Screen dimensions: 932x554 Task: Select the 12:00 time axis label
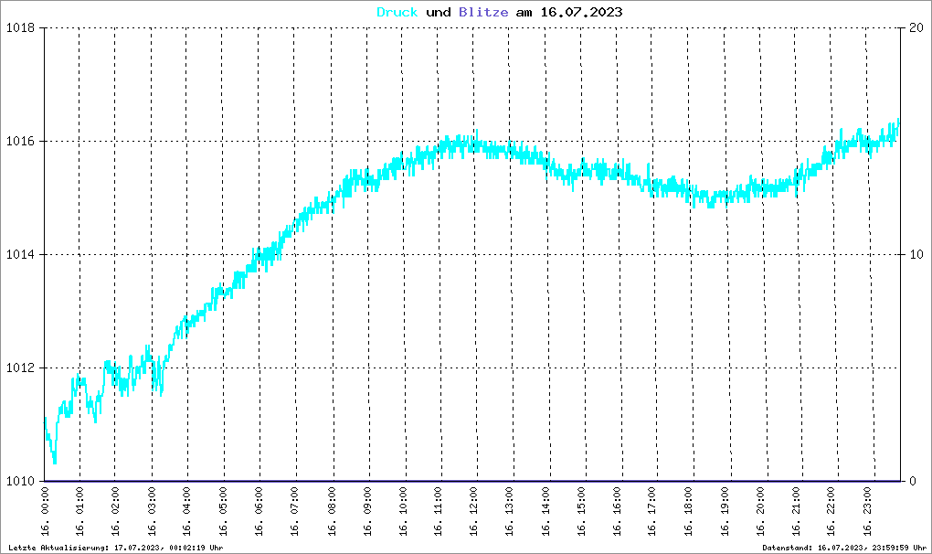coord(473,511)
